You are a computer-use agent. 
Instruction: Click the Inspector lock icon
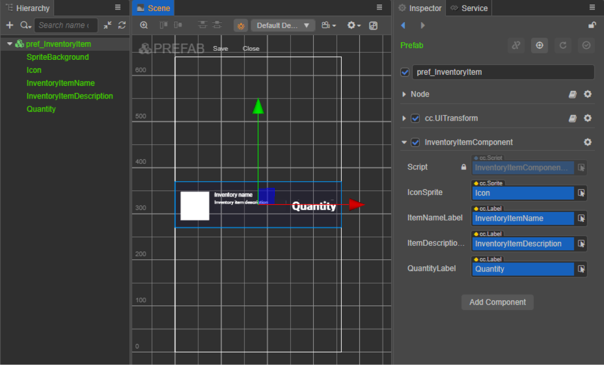coord(592,25)
